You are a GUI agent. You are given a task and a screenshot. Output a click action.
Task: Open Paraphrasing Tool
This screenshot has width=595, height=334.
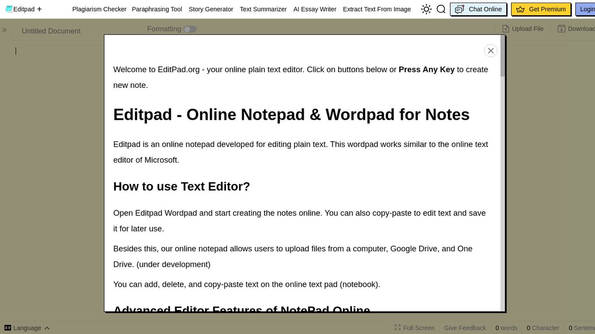click(157, 9)
